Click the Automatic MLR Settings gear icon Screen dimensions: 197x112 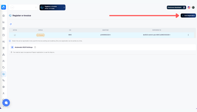coord(12,47)
